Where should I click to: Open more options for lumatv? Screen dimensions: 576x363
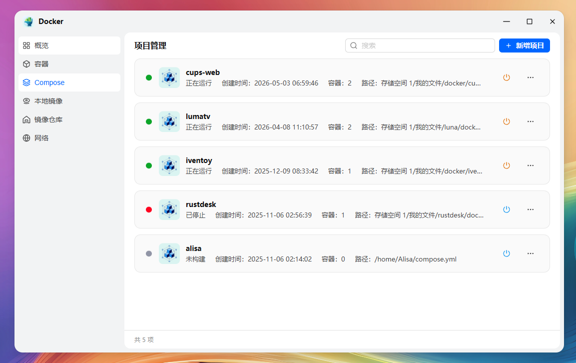531,121
